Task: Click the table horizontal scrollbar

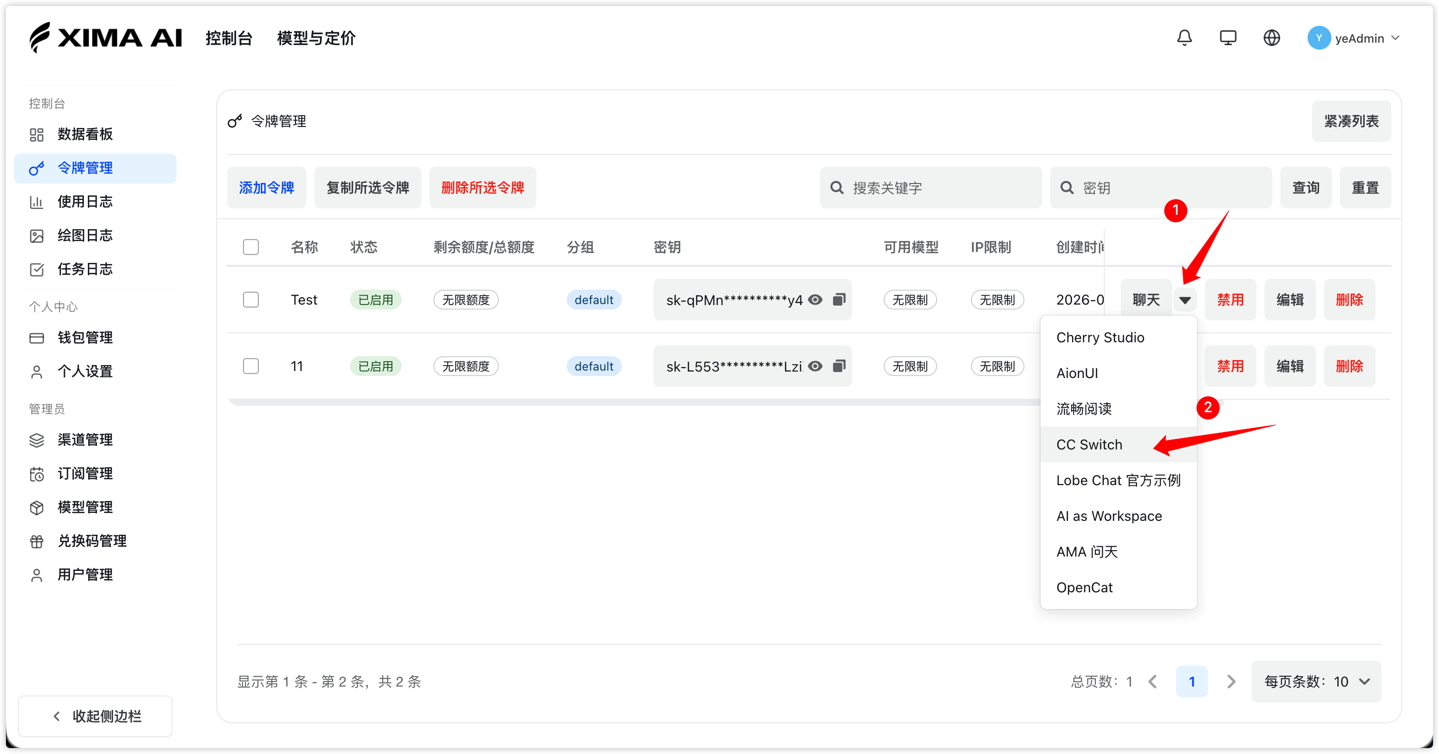Action: (634, 402)
